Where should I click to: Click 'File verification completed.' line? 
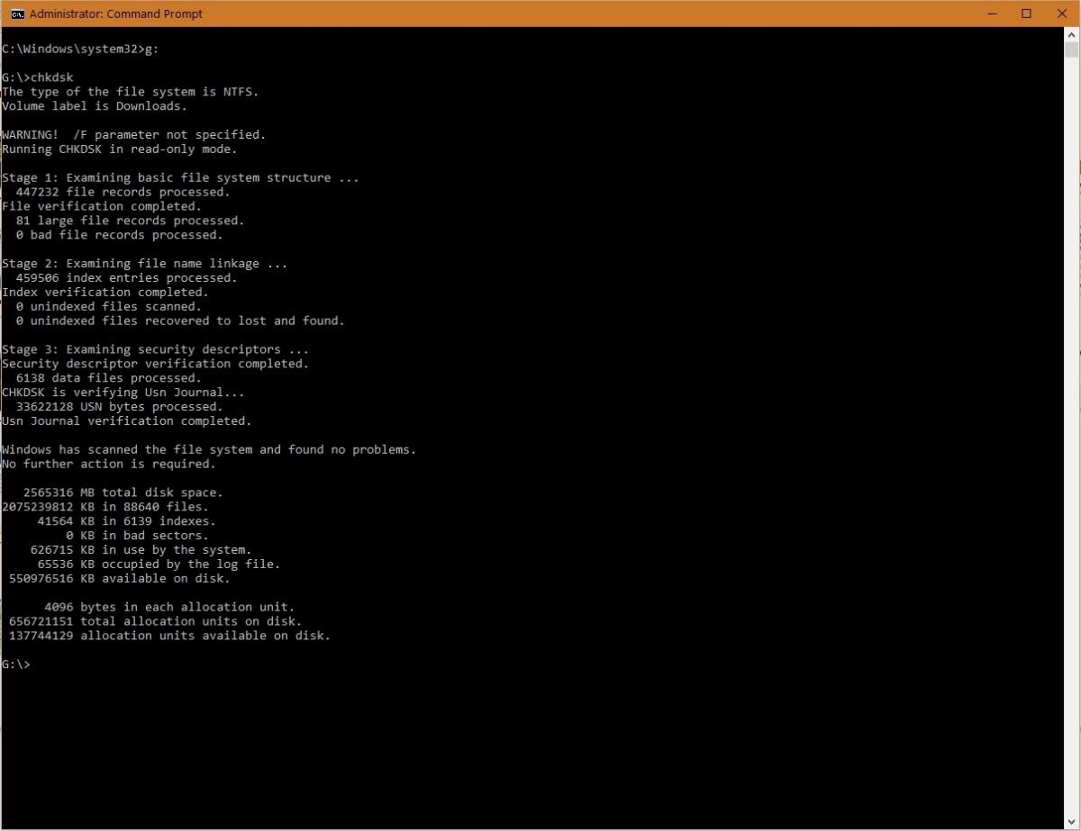tap(102, 206)
